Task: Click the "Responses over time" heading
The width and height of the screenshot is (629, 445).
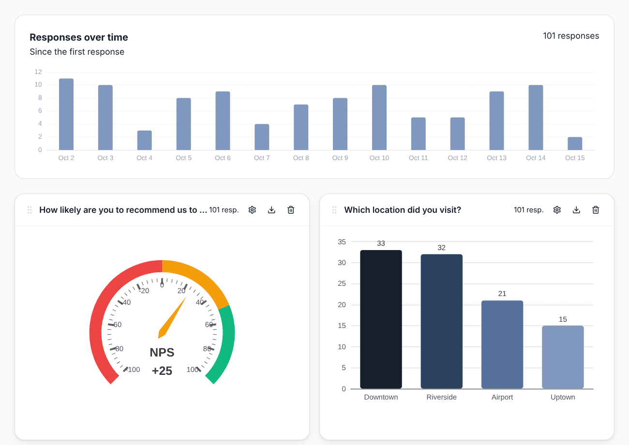Action: pyautogui.click(x=79, y=37)
